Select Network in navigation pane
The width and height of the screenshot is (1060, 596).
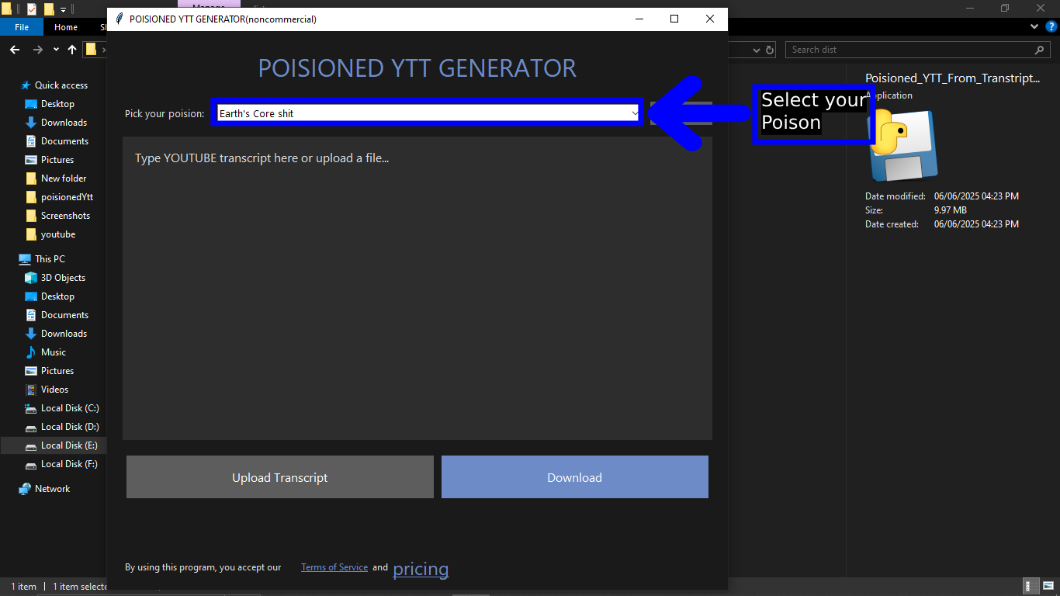52,489
